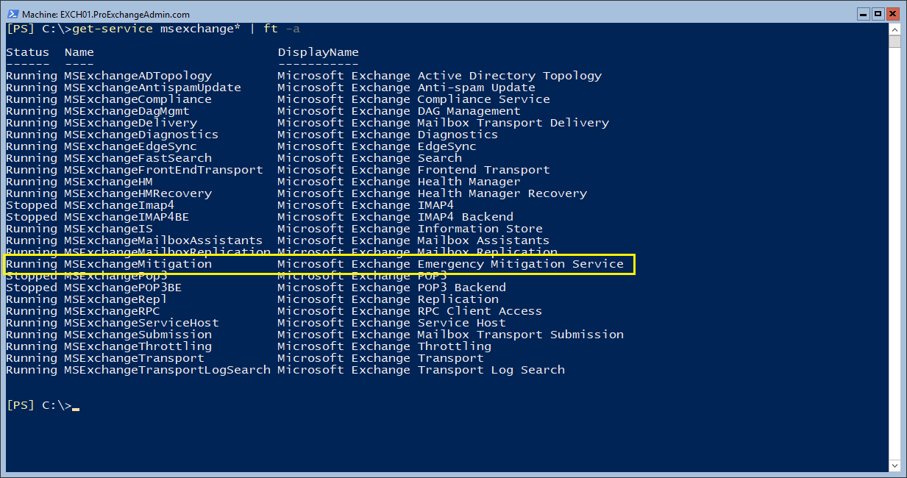Minimize the Exchange Management Shell window
907x478 pixels.
coord(863,14)
